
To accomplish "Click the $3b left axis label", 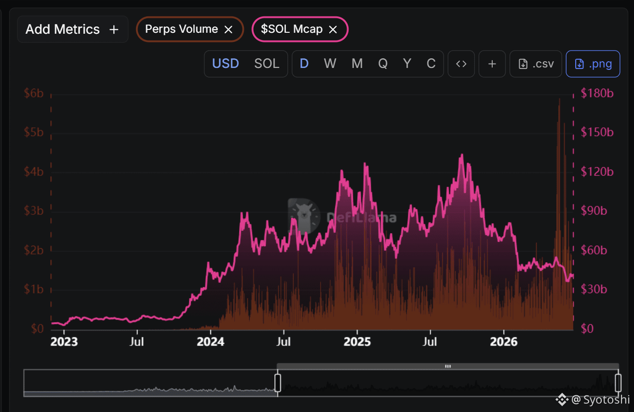I will [34, 211].
